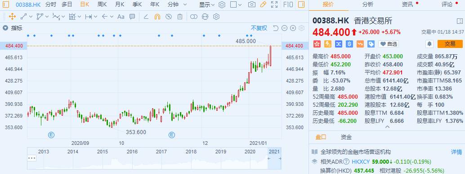Screen dimensions: 465x174
Task: Select the arrow annotation tool
Action: (105, 17)
